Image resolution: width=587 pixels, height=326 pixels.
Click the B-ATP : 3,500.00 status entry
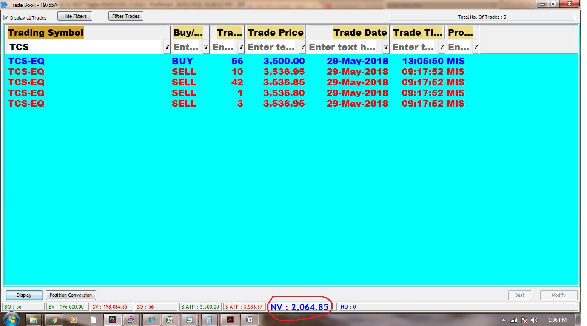click(200, 306)
